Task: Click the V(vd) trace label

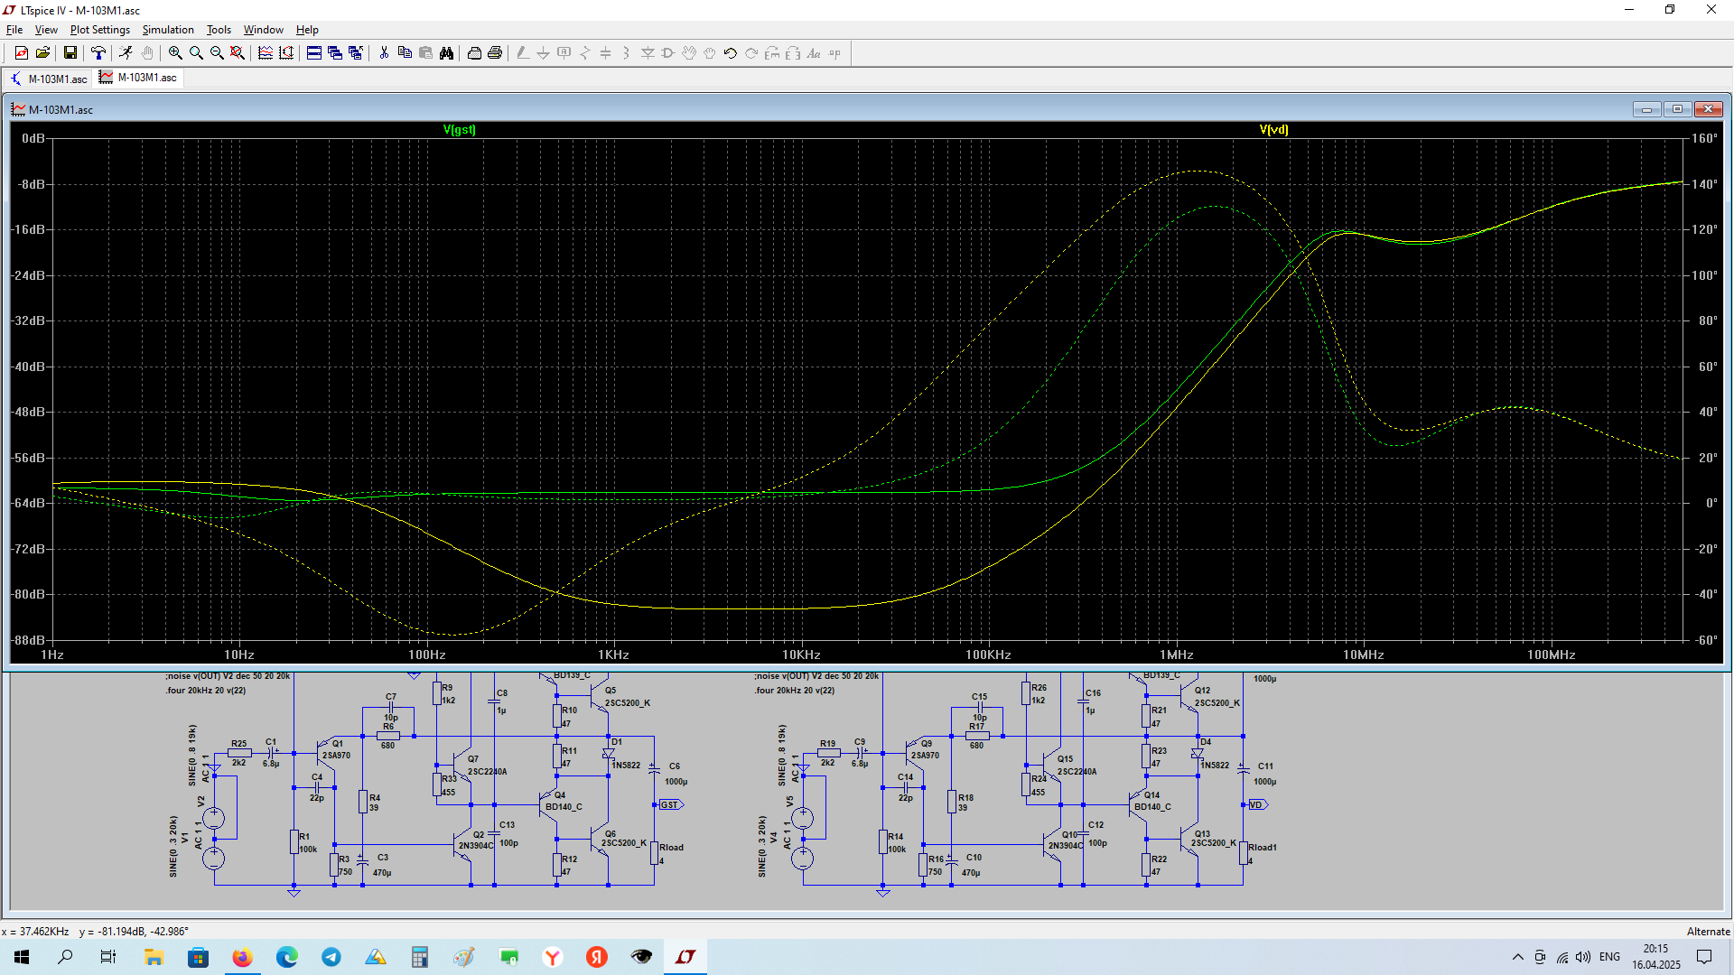Action: click(x=1273, y=130)
